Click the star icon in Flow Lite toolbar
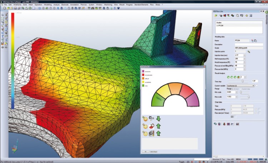This screenshot has width=268, height=163. tap(247, 16)
